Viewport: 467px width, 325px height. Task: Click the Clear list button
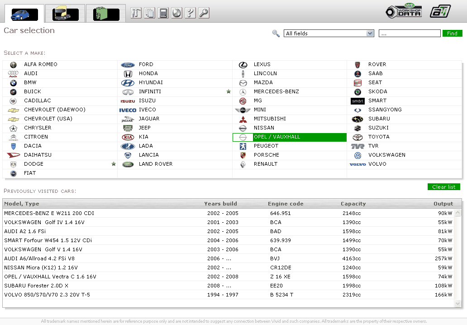[444, 187]
